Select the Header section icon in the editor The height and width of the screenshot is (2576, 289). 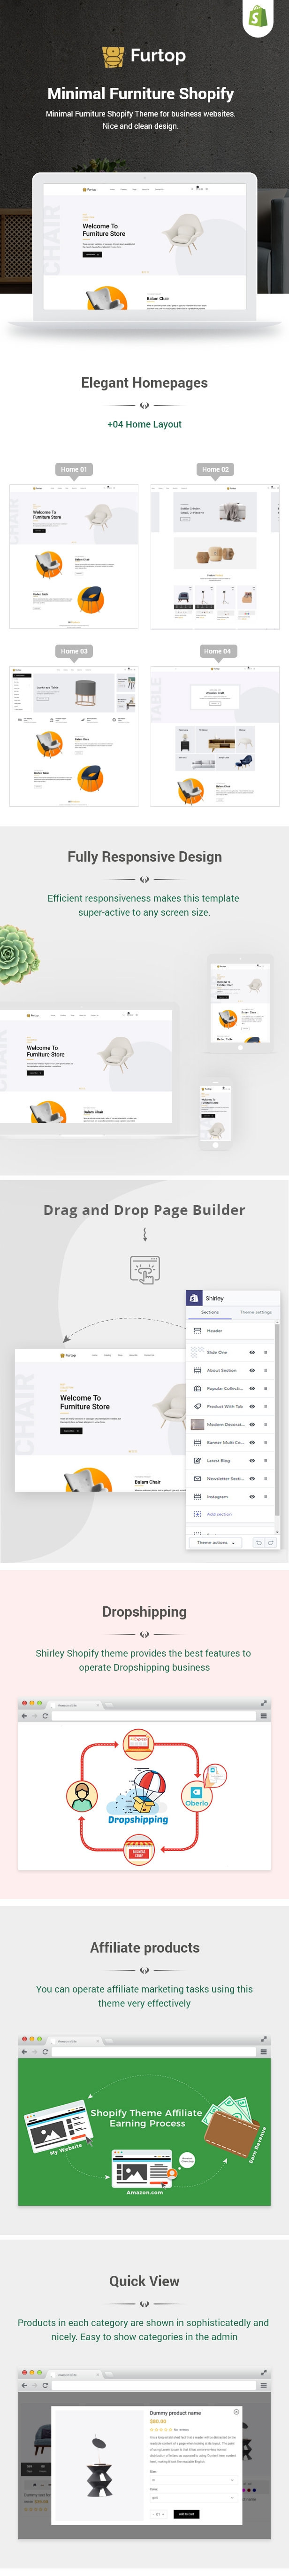[x=197, y=1330]
